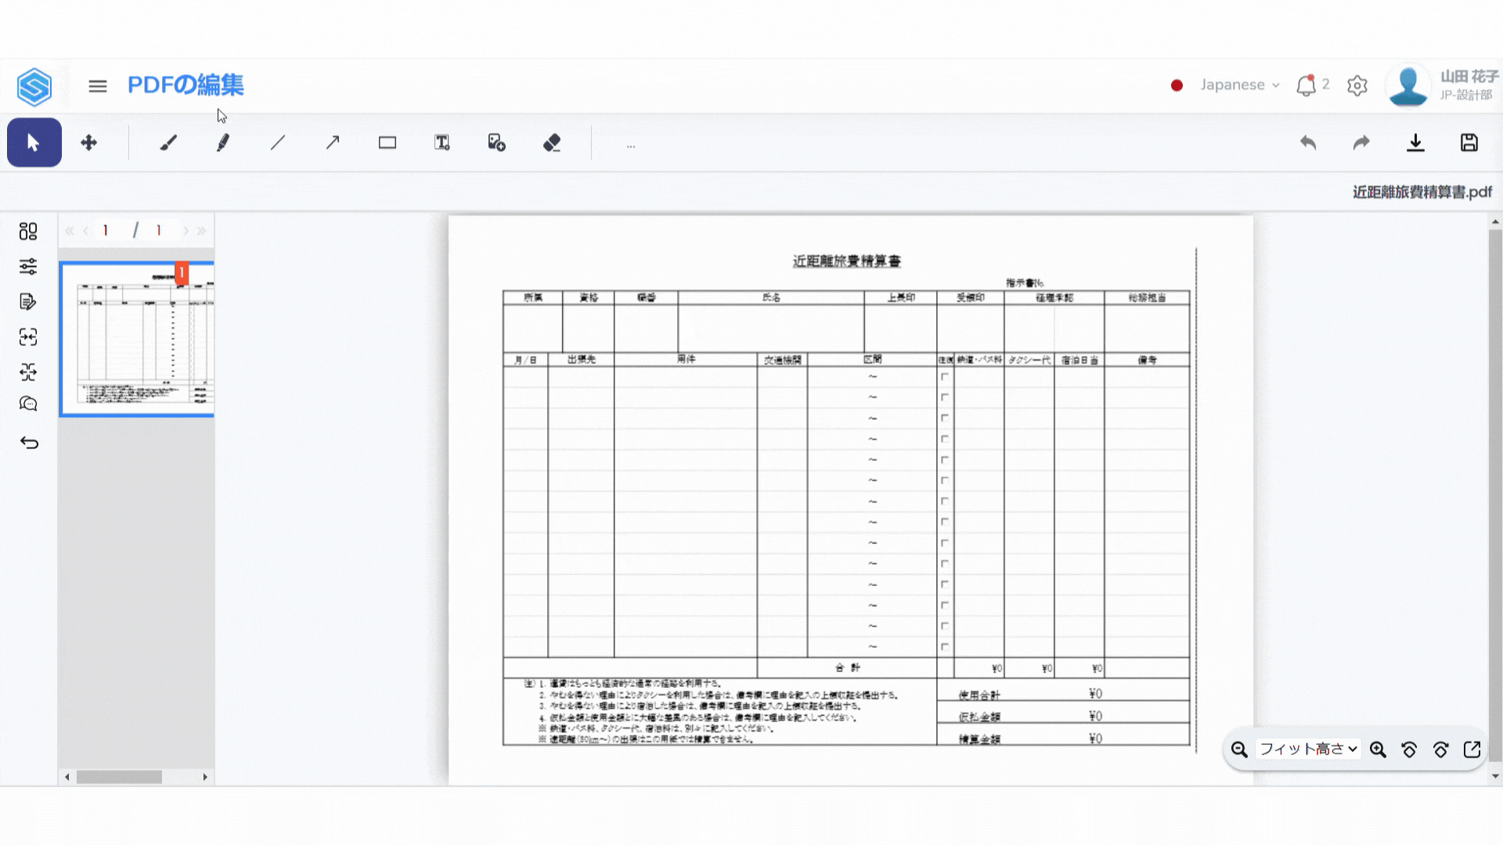Open the comments sidebar icon
Viewport: 1503px width, 845px height.
coord(28,405)
